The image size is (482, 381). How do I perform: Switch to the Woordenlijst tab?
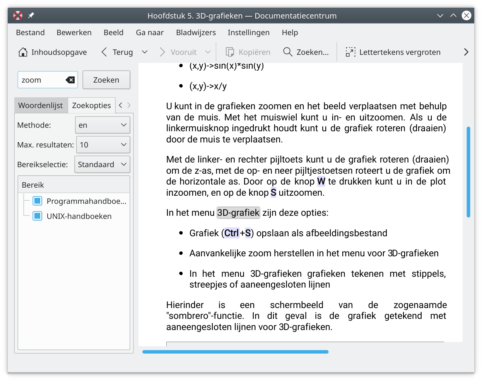(41, 105)
